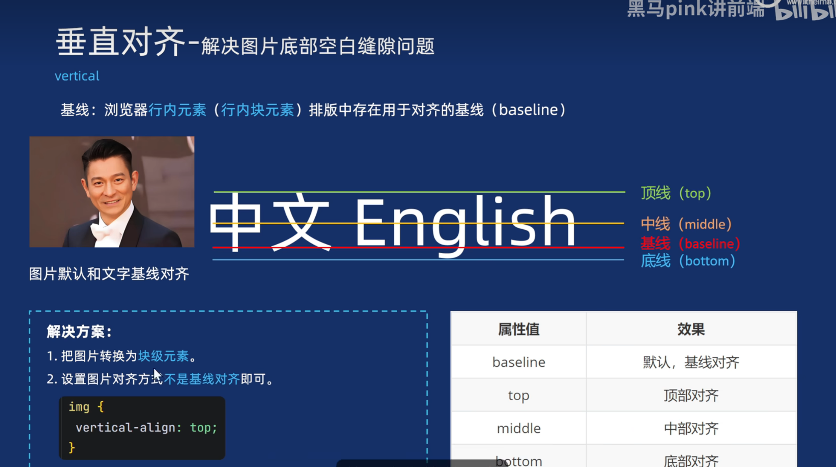The width and height of the screenshot is (836, 467).
Task: Click the blue 底线 (bottom) label
Action: 688,261
